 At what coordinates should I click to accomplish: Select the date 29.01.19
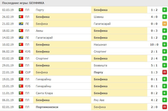7,65
